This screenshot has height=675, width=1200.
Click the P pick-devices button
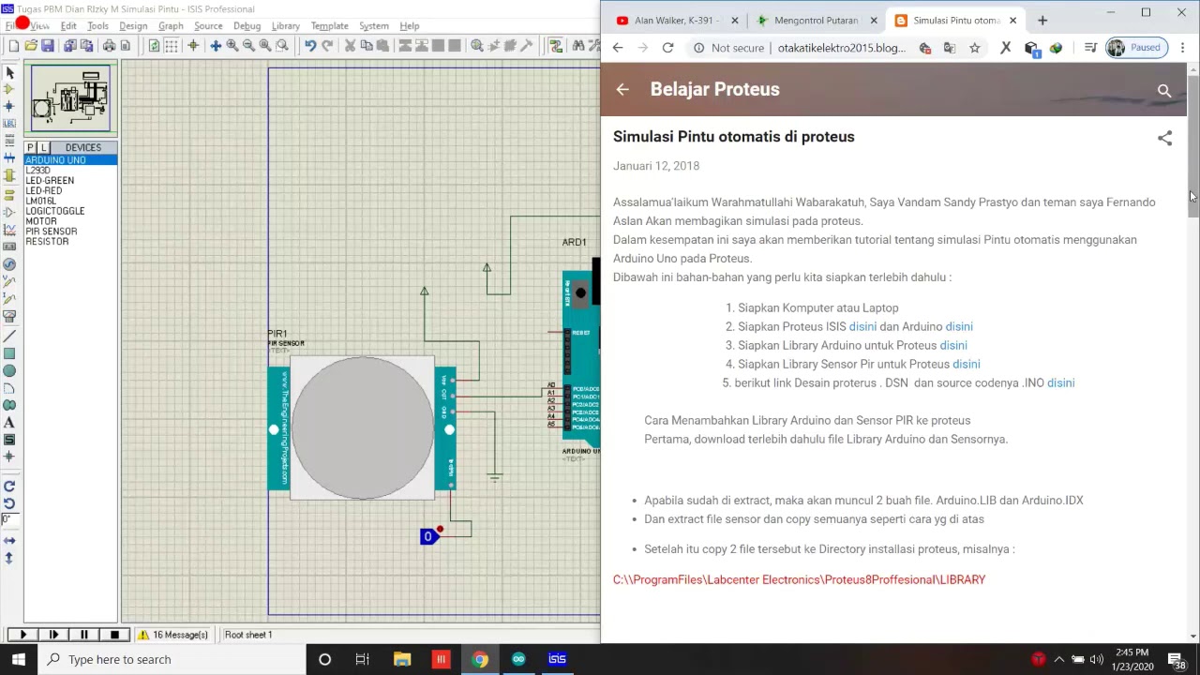[30, 148]
